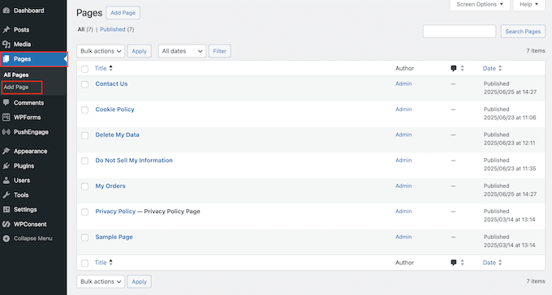Open Posts in the sidebar menu
552x295 pixels.
pos(21,30)
